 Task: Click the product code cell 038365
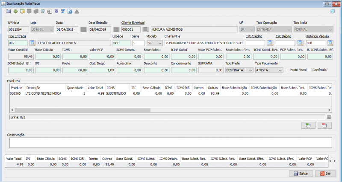(17, 93)
